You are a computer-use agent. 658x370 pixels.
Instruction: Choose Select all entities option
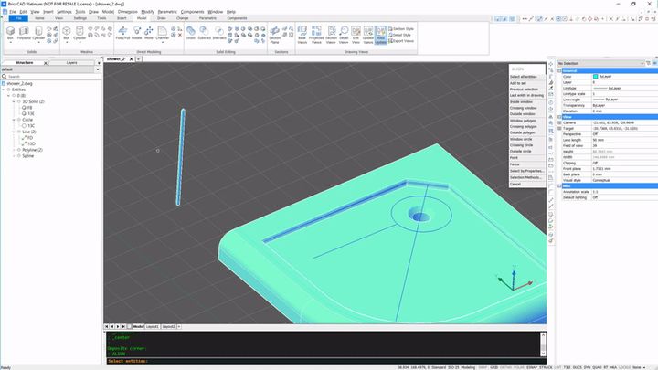(x=524, y=77)
